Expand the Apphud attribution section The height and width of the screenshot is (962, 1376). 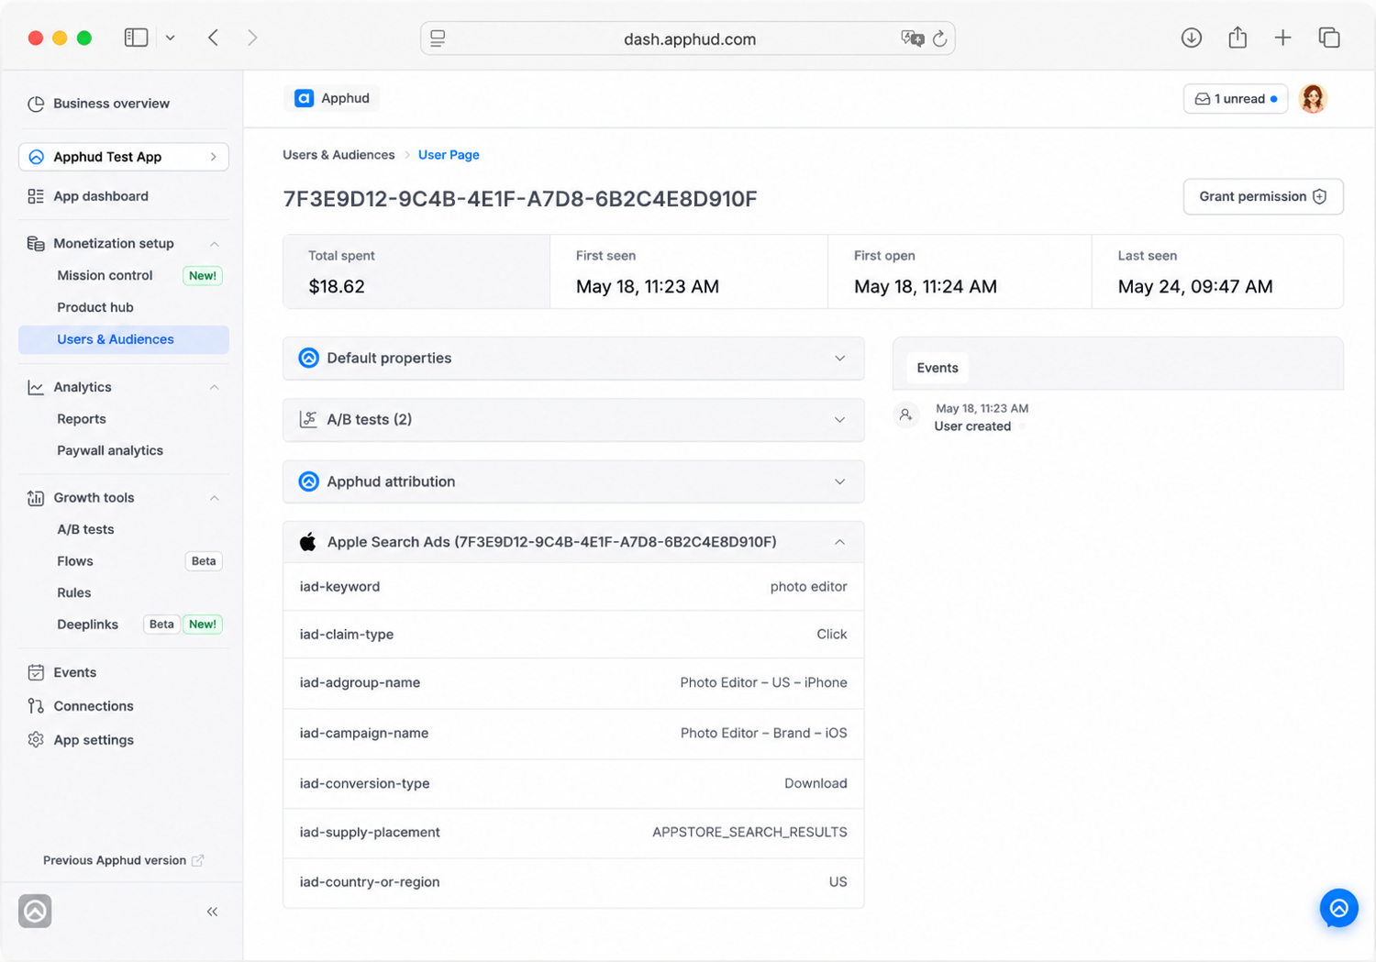[573, 481]
